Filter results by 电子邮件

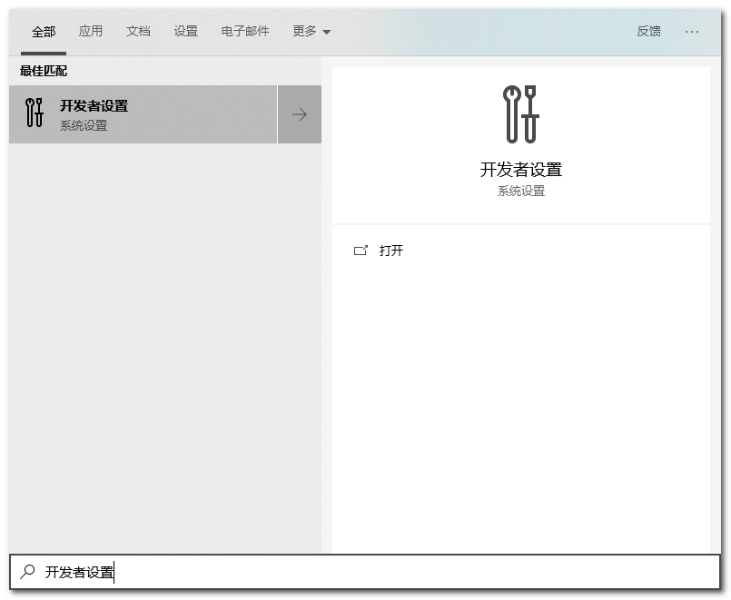point(245,31)
